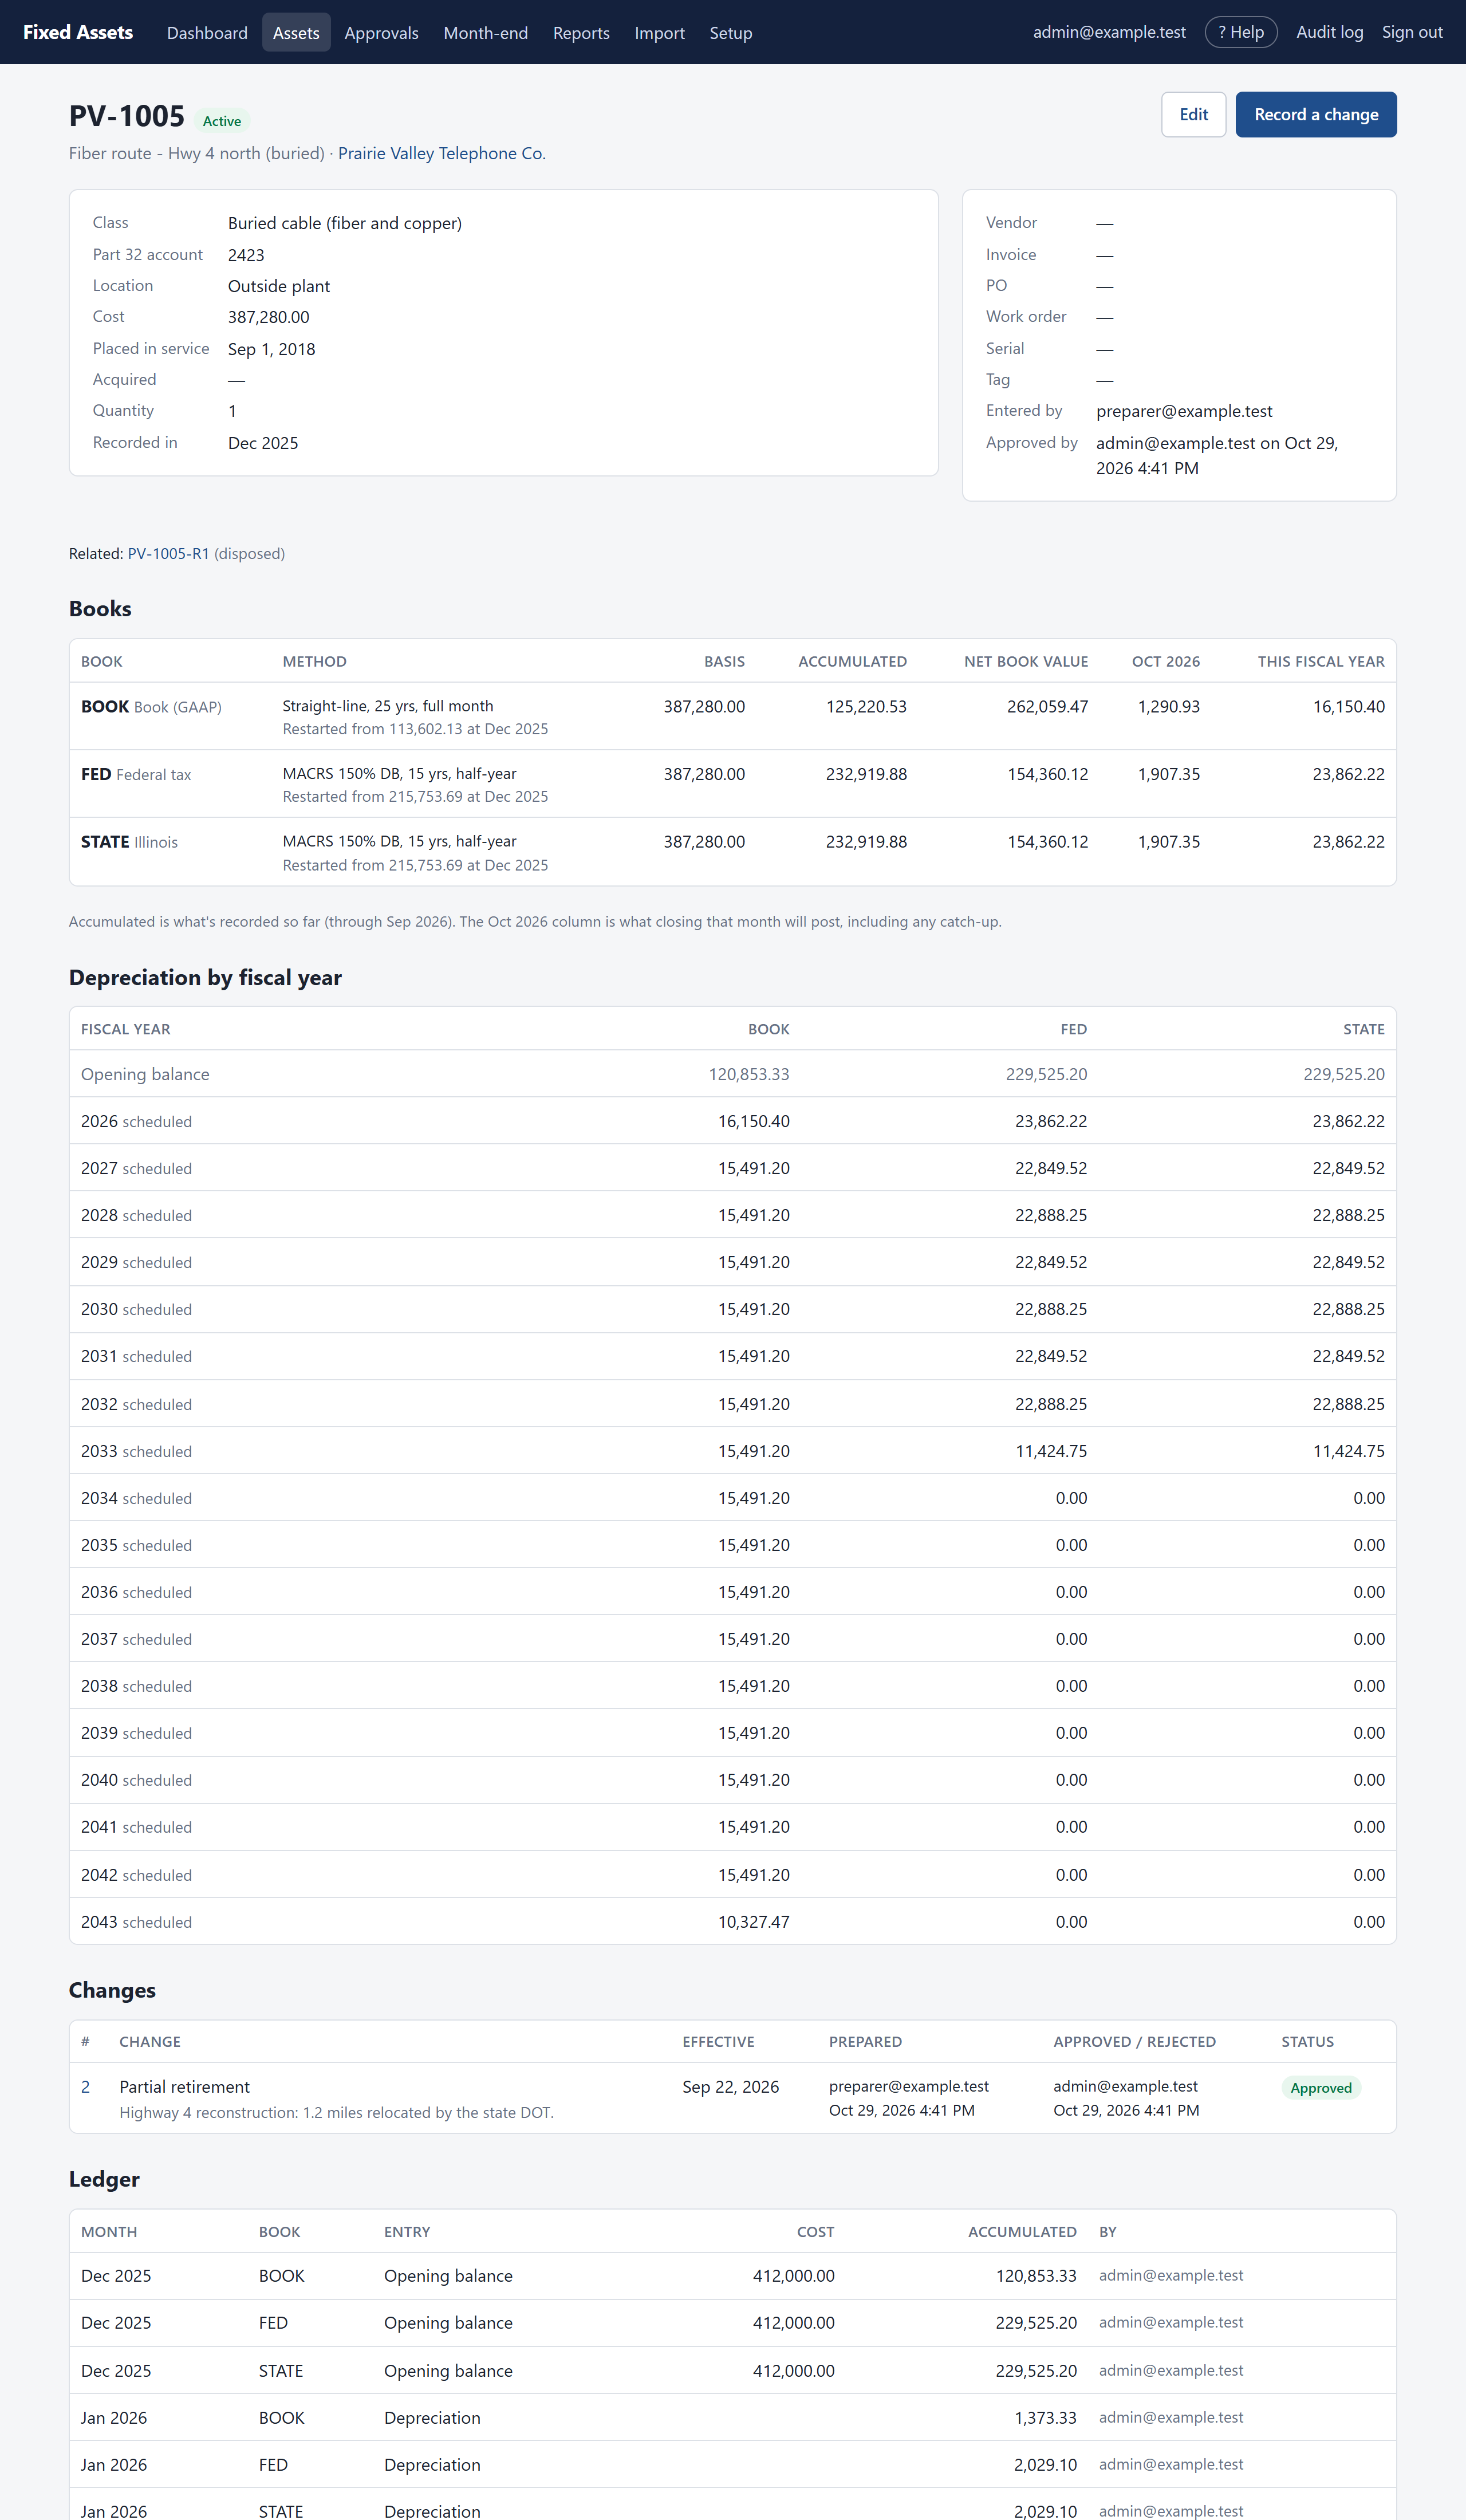Select the 2026 scheduled row
This screenshot has height=2520, width=1466.
(733, 1121)
